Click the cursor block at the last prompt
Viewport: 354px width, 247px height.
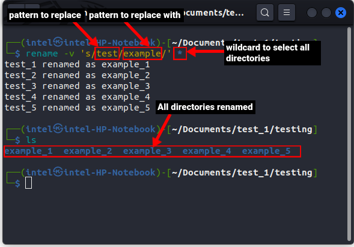tap(28, 183)
